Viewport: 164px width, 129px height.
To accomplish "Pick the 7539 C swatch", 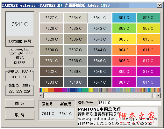I will [x=75, y=72].
